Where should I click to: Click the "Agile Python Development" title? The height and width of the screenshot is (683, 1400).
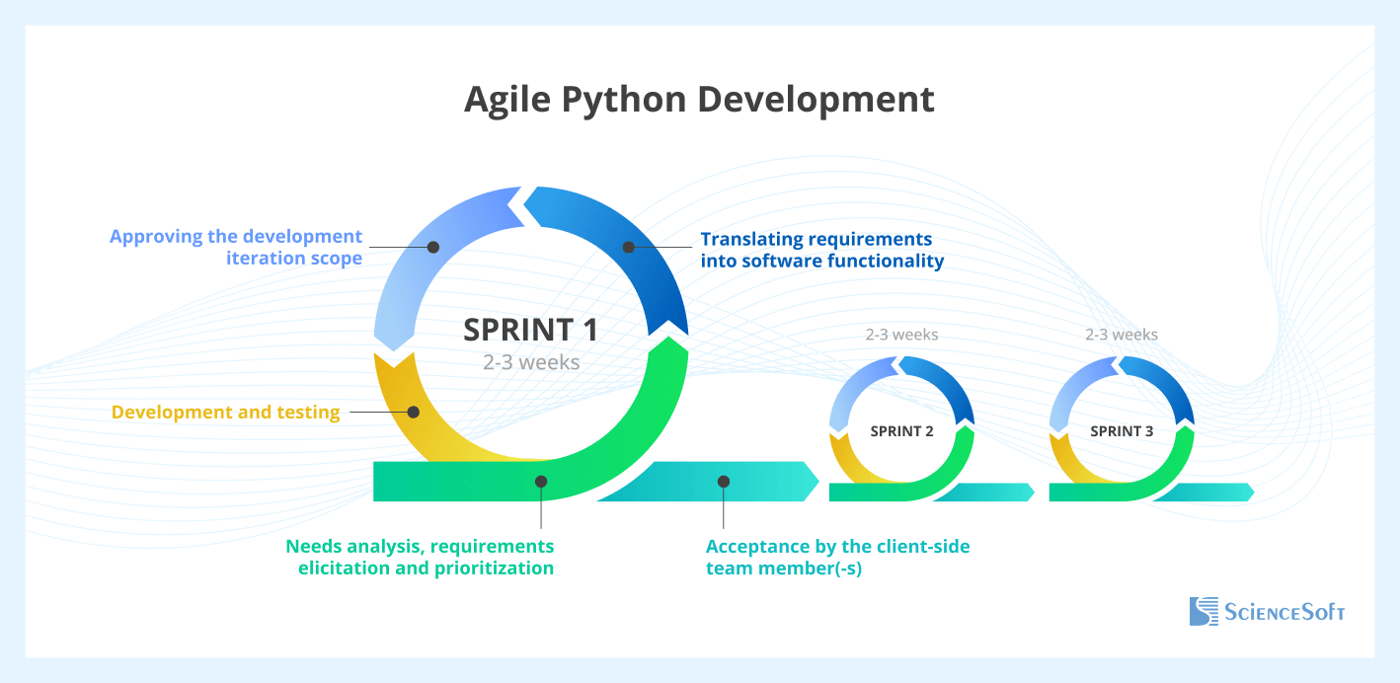699,100
